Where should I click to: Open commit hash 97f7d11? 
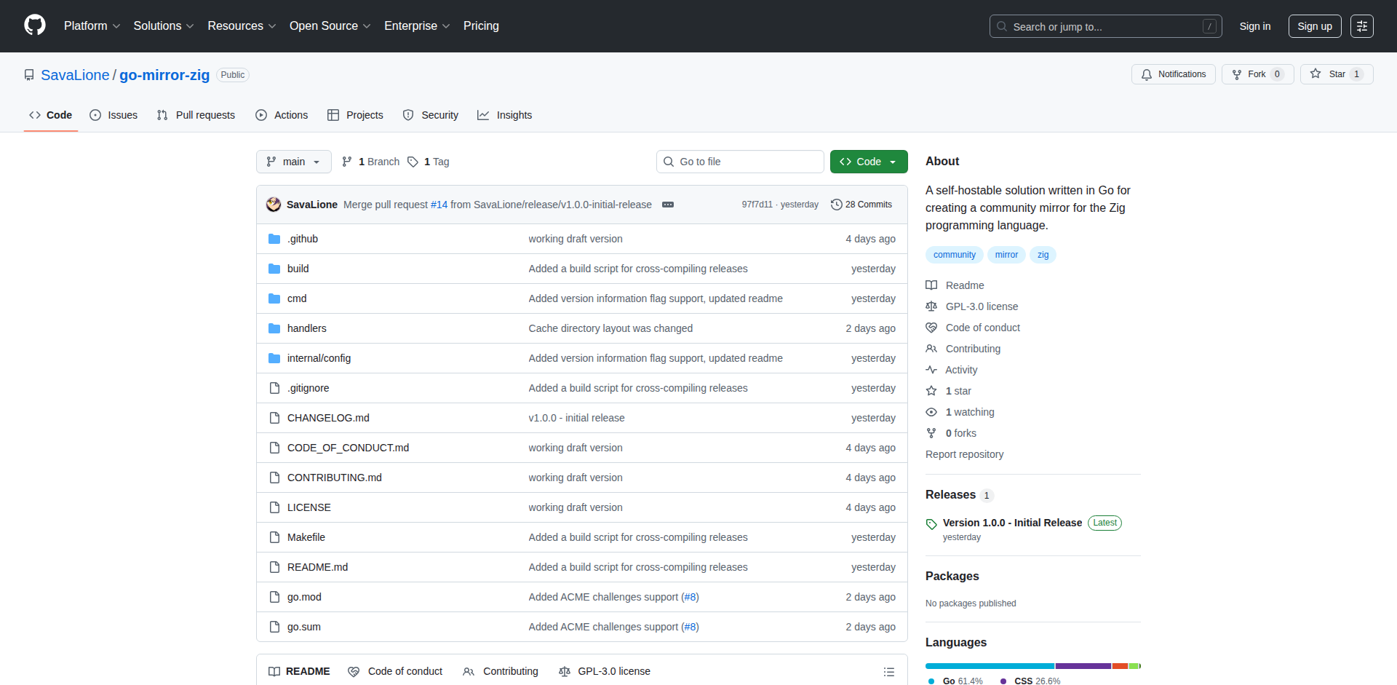[757, 205]
